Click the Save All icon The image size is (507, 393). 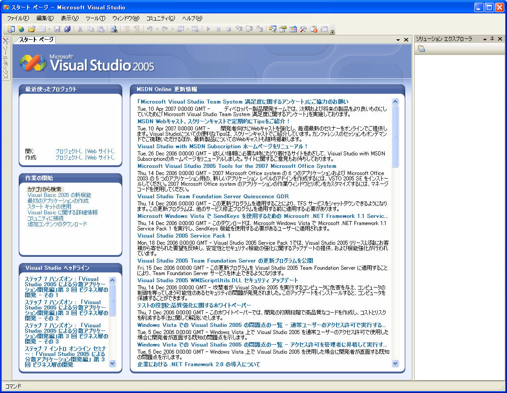tap(67, 29)
